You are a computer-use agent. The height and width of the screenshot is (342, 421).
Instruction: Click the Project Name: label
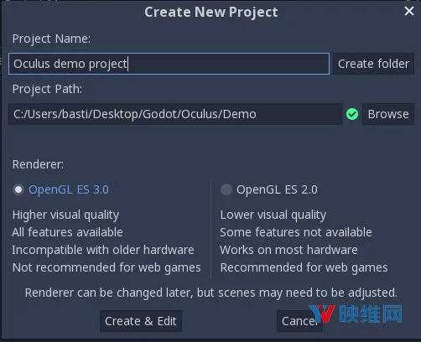pyautogui.click(x=51, y=39)
